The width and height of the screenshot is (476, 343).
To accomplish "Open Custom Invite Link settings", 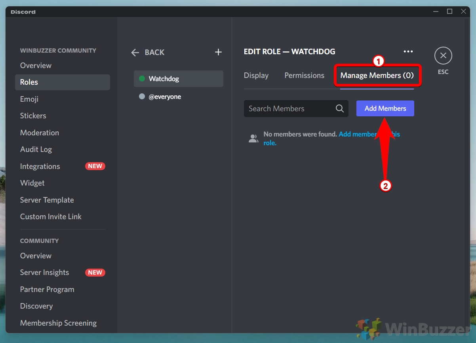I will coord(63,216).
